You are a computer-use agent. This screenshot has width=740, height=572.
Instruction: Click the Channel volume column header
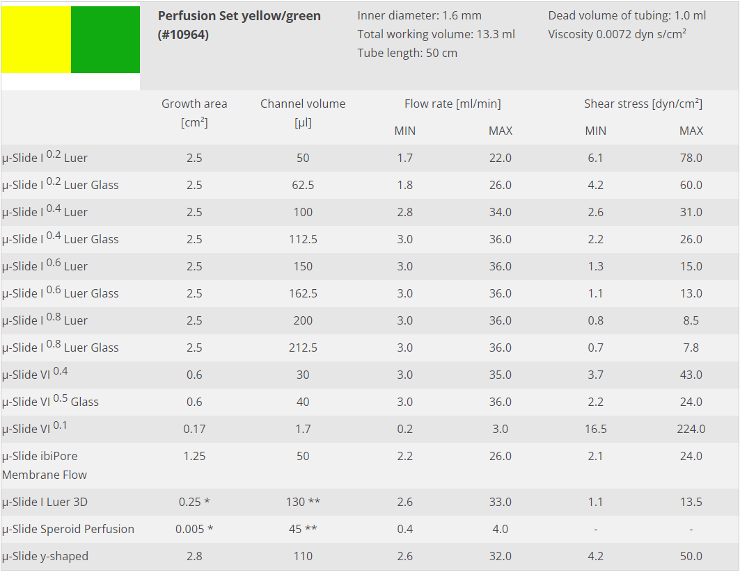pyautogui.click(x=303, y=113)
